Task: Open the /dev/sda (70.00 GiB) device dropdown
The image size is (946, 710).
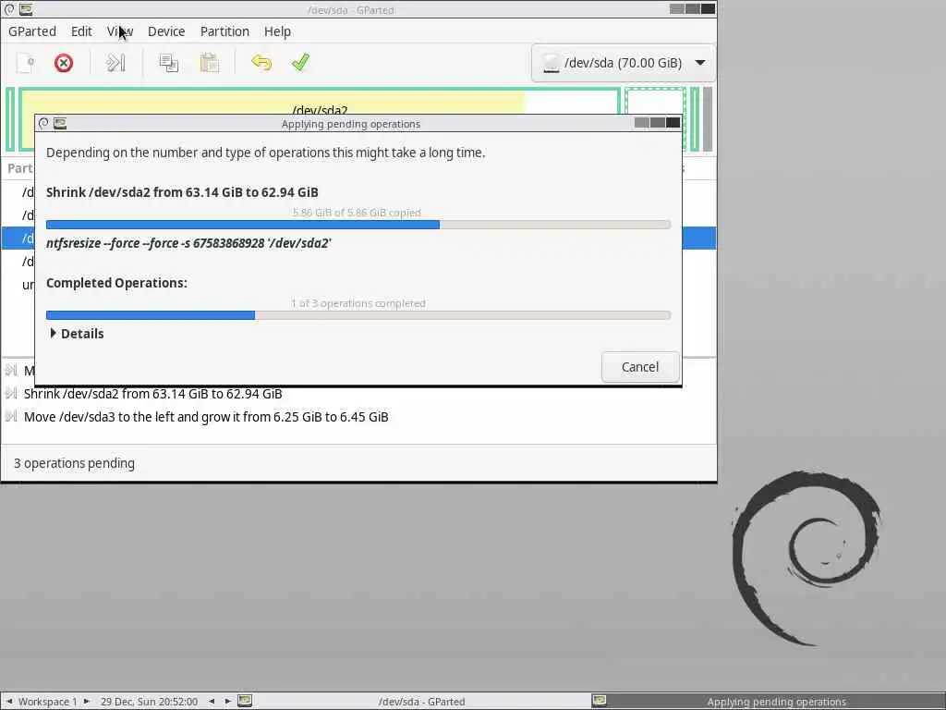Action: 624,63
